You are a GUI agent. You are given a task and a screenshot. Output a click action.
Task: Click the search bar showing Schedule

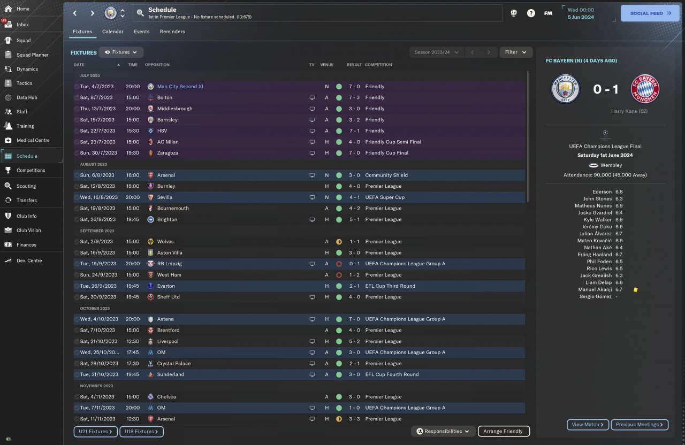tap(317, 13)
